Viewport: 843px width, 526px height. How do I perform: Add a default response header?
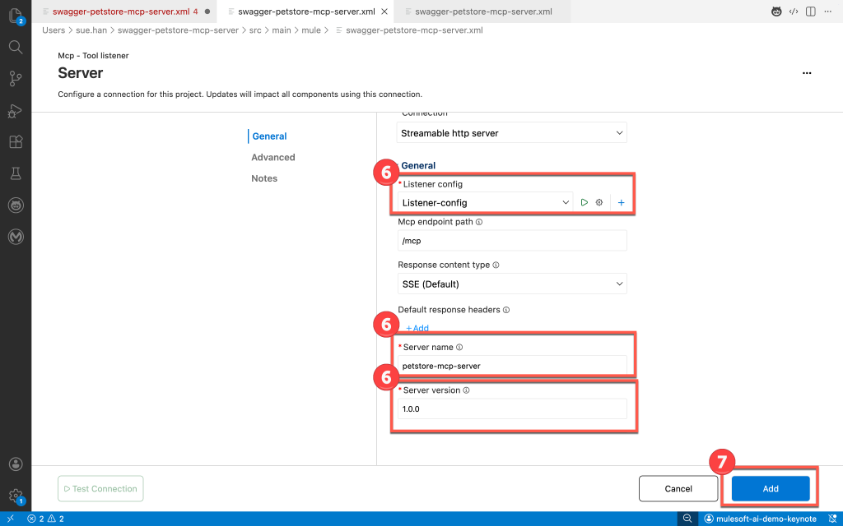[417, 328]
